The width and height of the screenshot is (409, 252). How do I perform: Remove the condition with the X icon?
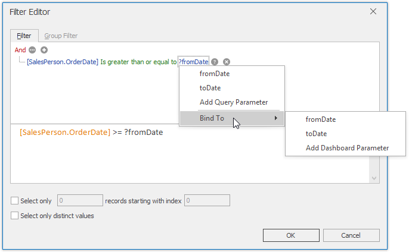[x=227, y=62]
